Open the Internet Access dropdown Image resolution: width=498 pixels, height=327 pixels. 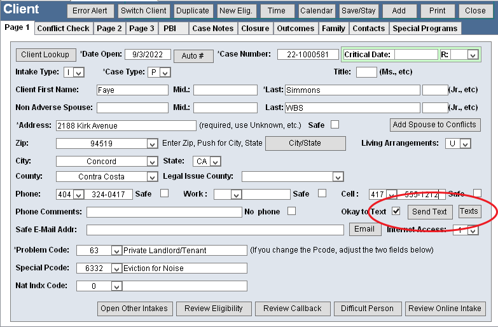click(473, 230)
